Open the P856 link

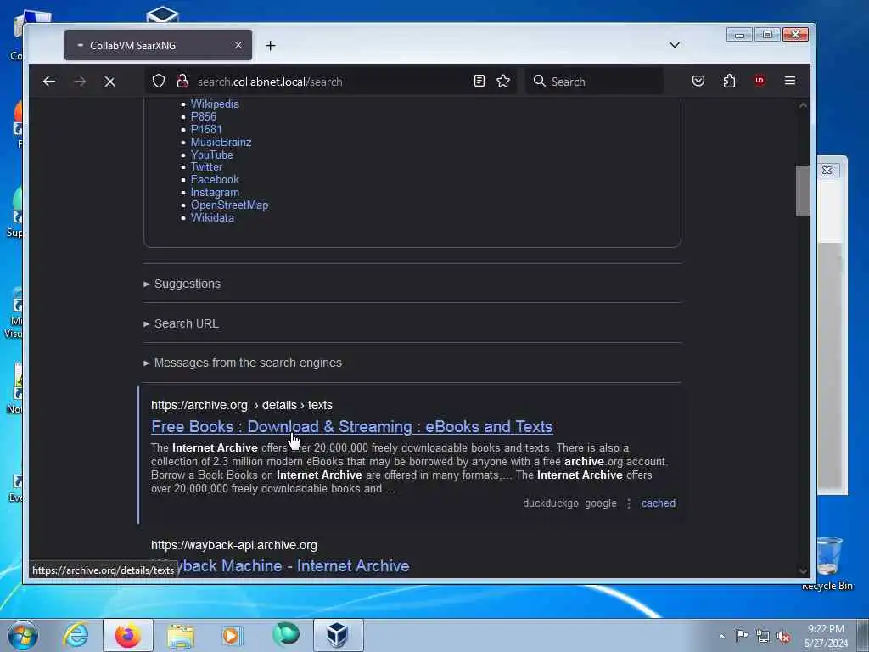[204, 116]
